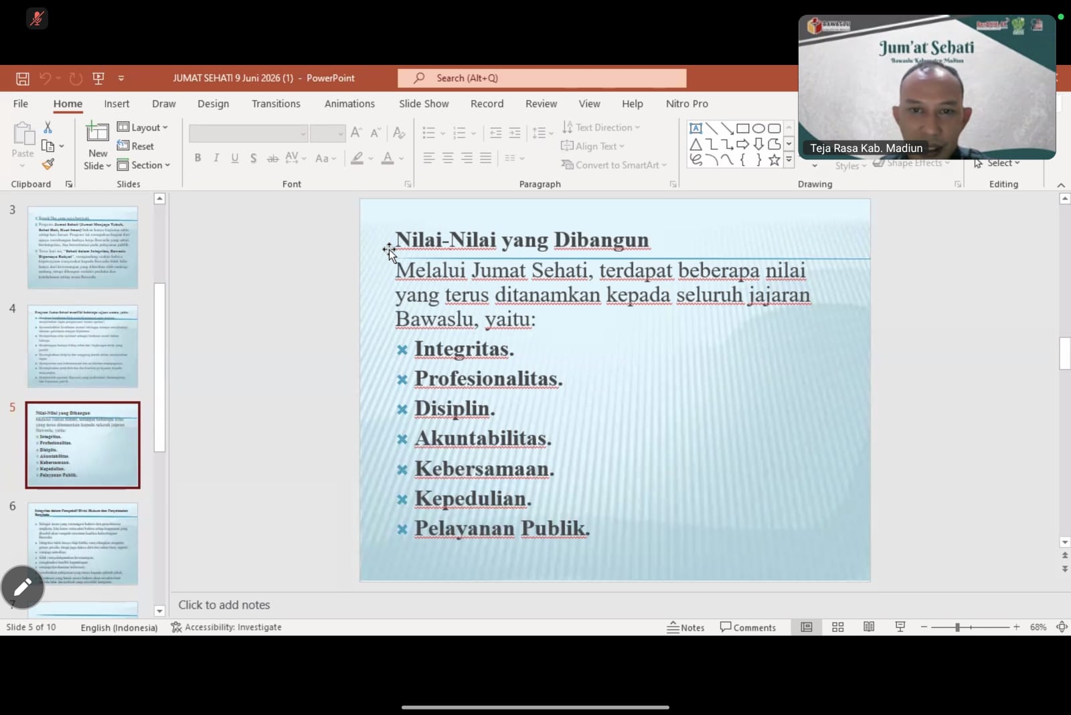The height and width of the screenshot is (715, 1071).
Task: Click the Save icon in quick access toolbar
Action: point(22,78)
